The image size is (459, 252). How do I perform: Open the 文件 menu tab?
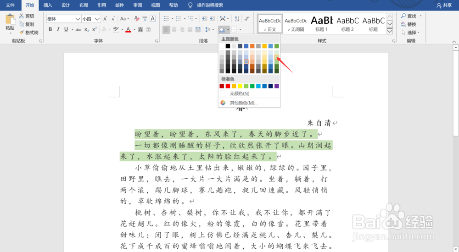pyautogui.click(x=10, y=5)
